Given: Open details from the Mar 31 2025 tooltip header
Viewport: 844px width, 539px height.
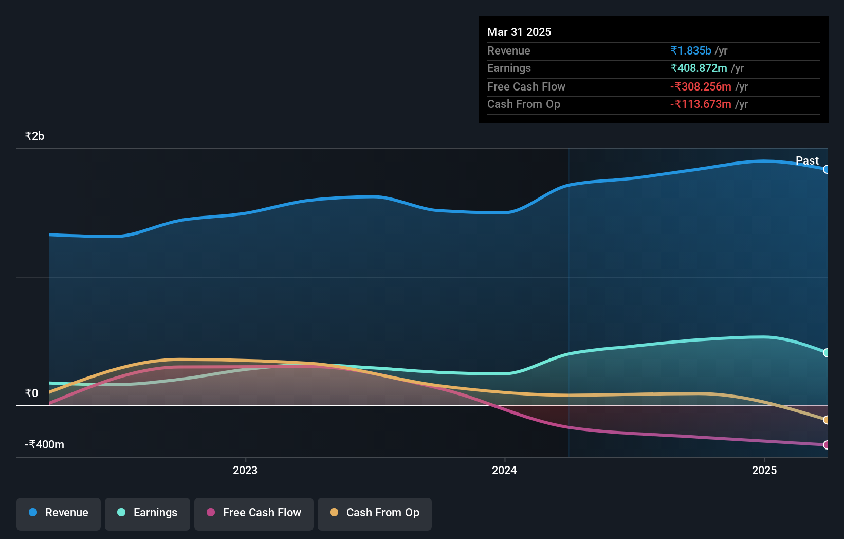Looking at the screenshot, I should (519, 32).
